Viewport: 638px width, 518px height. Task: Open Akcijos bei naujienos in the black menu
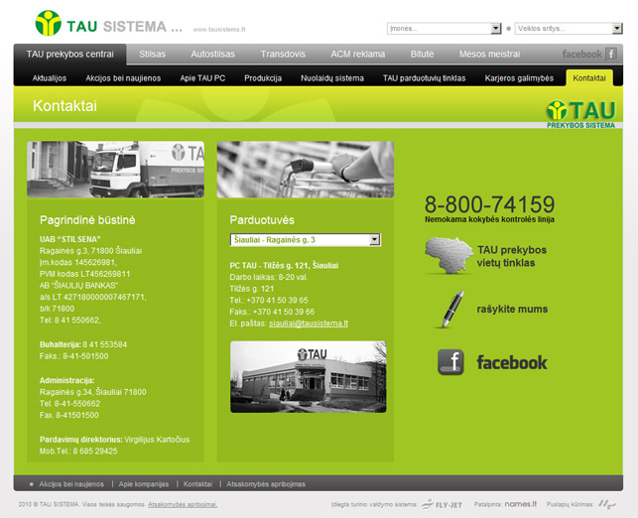(x=123, y=78)
